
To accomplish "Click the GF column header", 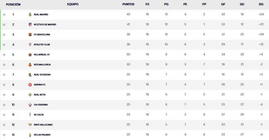I will coord(223,4).
